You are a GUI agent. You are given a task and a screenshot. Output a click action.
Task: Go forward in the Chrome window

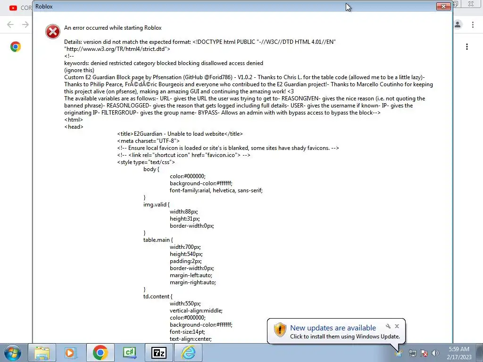point(25,25)
